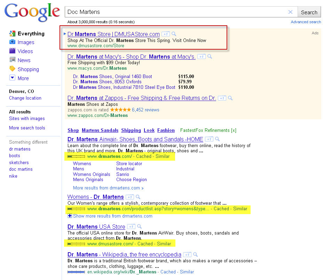Click related search 'boots'
323x280 pixels.
pyautogui.click(x=15, y=155)
